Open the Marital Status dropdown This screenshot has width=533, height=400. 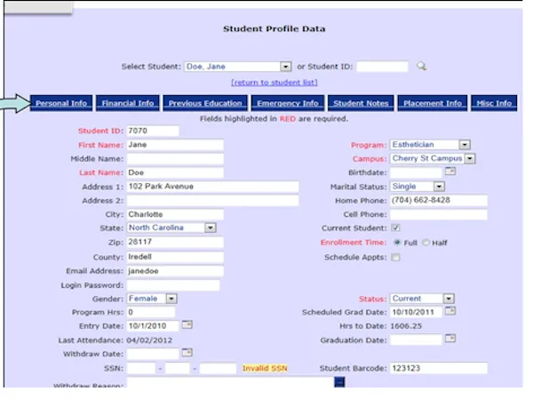click(x=418, y=187)
